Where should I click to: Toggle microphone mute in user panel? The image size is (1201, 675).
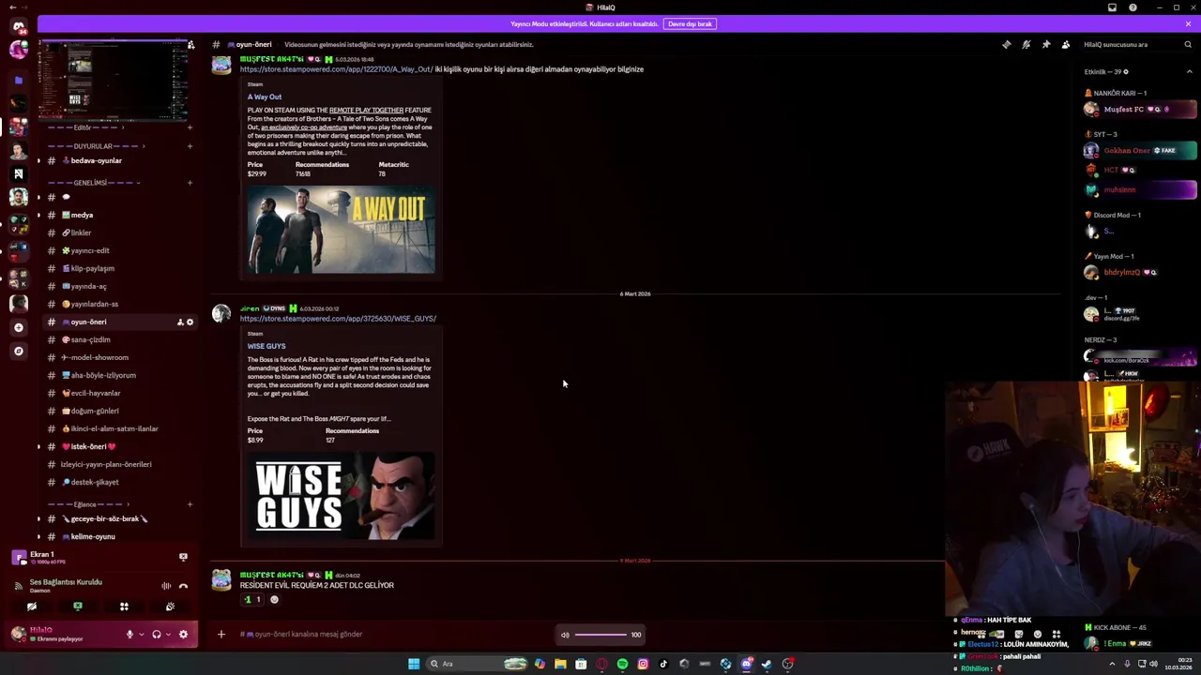point(129,634)
